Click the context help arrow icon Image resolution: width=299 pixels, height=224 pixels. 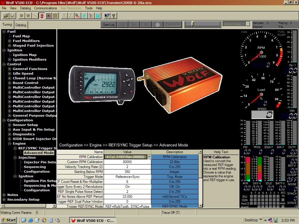[107, 16]
